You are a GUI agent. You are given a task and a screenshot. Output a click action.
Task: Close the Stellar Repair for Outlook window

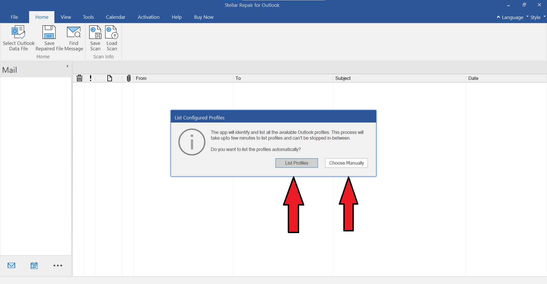539,5
